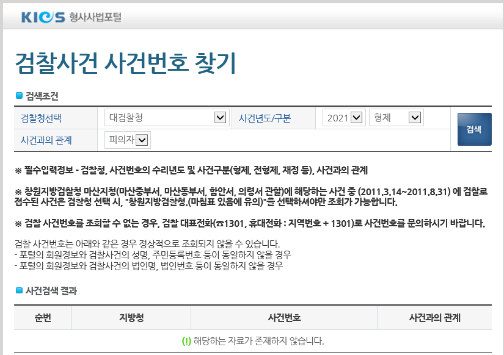The image size is (504, 355).
Task: Click the 형사사법포털 text beside the logo
Action: pyautogui.click(x=95, y=17)
